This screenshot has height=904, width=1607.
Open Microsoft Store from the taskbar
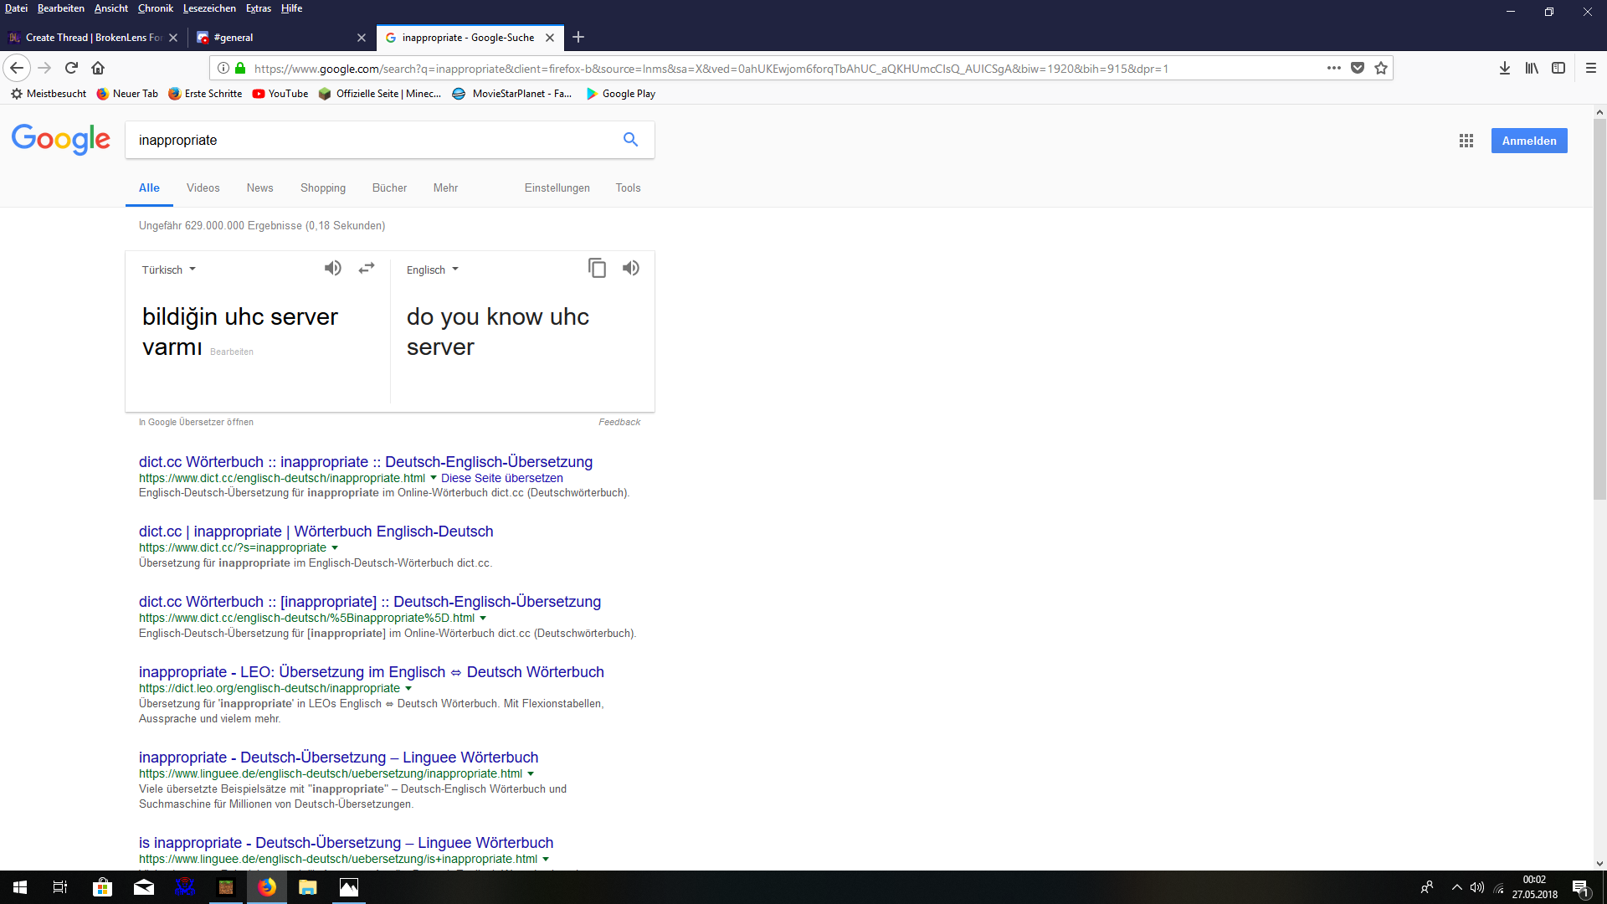[x=102, y=887]
